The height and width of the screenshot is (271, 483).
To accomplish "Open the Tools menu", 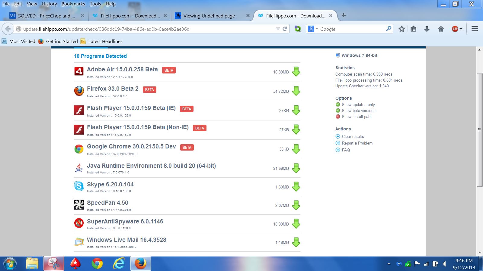I will (x=95, y=4).
